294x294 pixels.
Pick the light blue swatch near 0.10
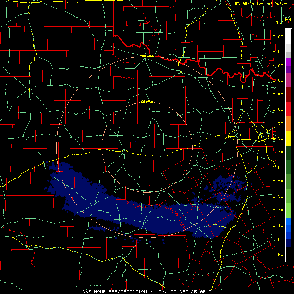(288, 221)
